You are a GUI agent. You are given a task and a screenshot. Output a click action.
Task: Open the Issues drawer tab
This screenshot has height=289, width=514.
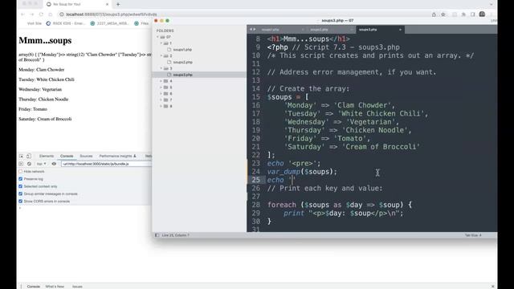point(77,287)
